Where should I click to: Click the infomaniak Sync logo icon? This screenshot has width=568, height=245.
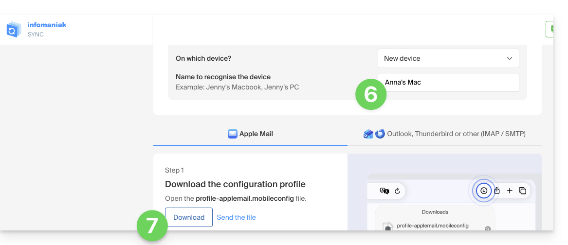(14, 29)
